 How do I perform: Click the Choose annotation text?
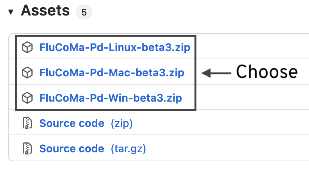coord(267,72)
